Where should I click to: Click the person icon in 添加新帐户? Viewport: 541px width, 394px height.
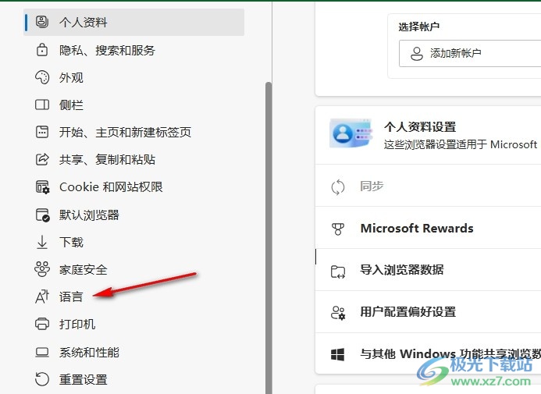(417, 53)
